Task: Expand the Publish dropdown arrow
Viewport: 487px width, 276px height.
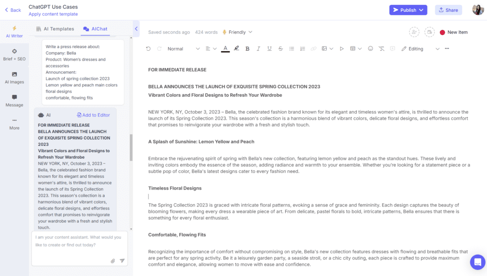Action: click(x=421, y=10)
